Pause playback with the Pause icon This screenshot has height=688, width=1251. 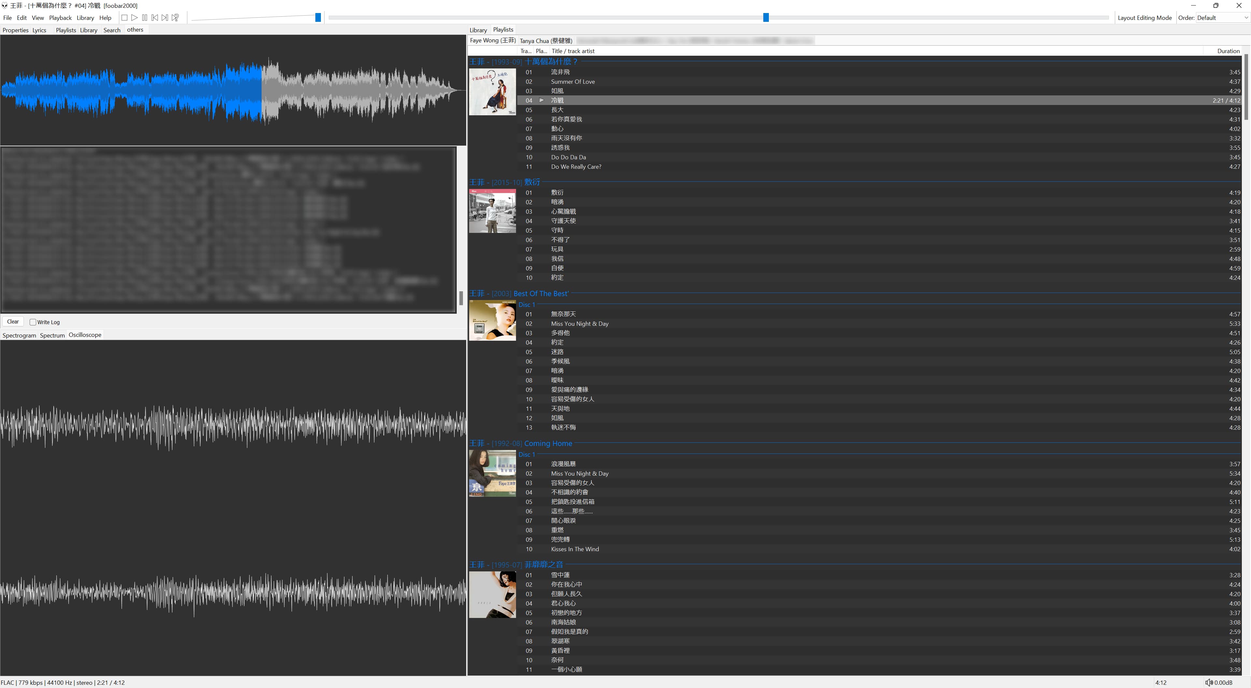[x=145, y=18]
